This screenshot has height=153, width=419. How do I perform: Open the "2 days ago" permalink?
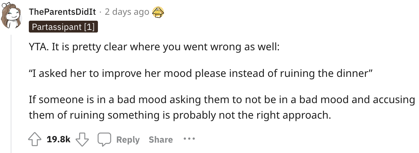(x=127, y=12)
